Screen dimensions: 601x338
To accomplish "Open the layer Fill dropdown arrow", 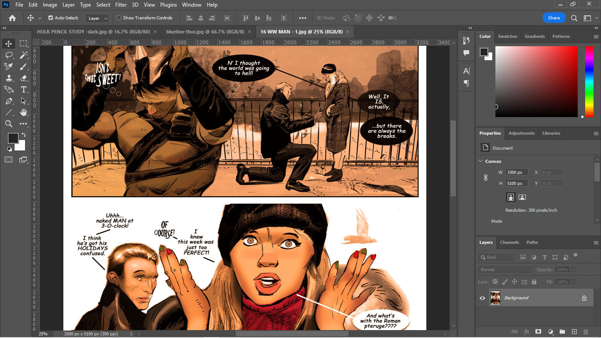I will pos(574,282).
